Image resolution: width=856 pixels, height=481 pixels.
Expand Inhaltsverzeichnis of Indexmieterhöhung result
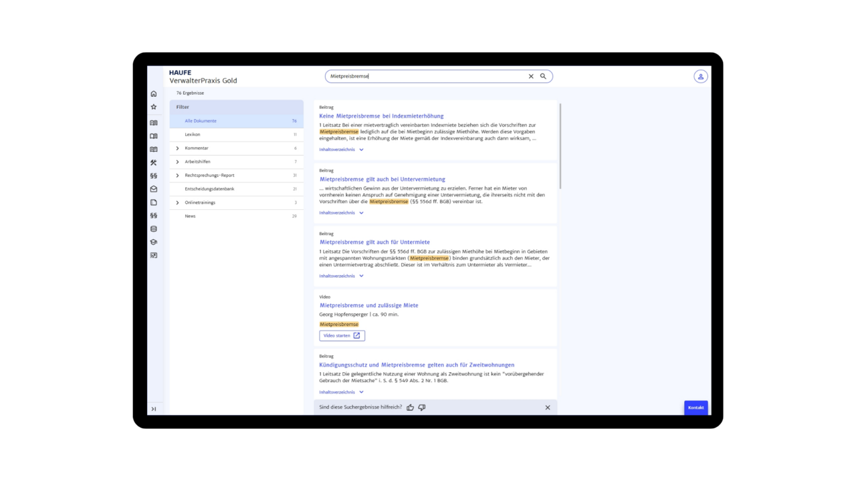click(x=341, y=150)
